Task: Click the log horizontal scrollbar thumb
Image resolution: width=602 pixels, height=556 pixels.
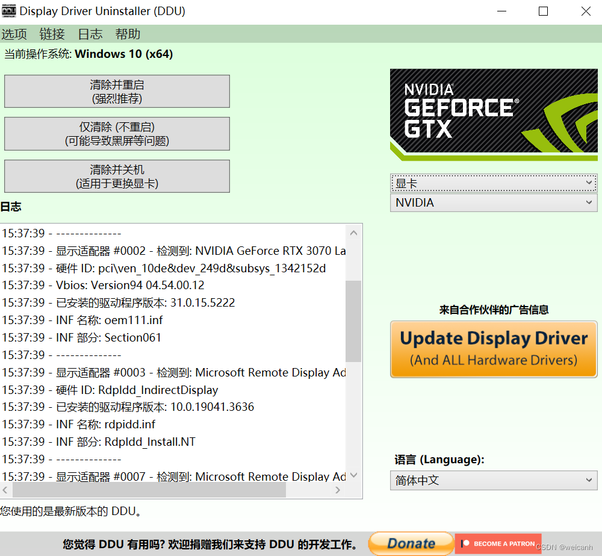Action: pos(149,490)
